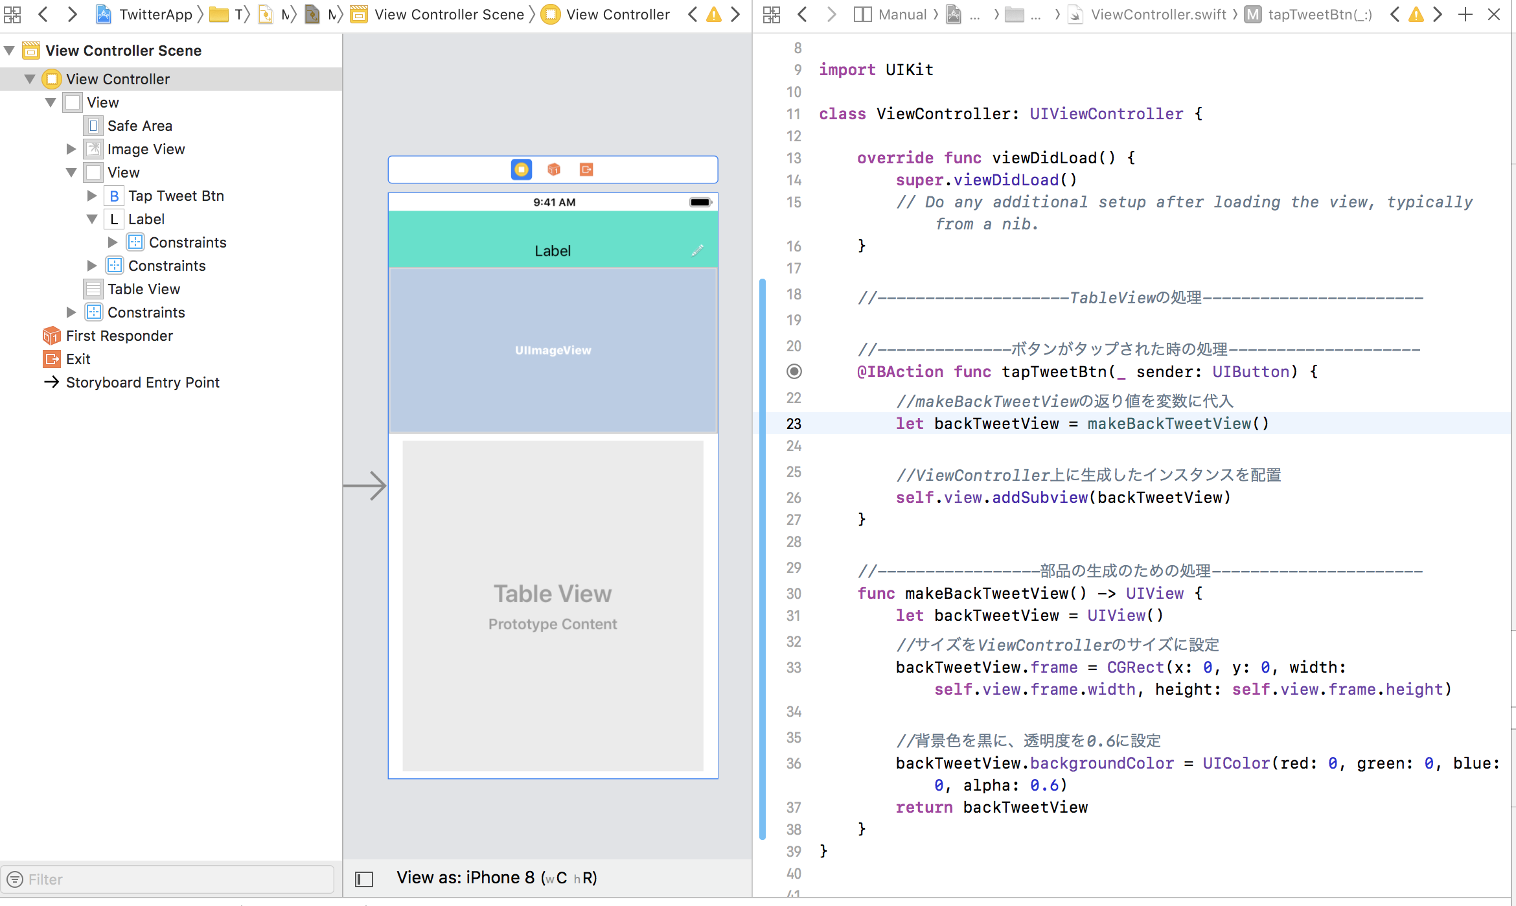Viewport: 1516px width, 906px height.
Task: Open the Manual assistant mode menu
Action: [x=902, y=14]
